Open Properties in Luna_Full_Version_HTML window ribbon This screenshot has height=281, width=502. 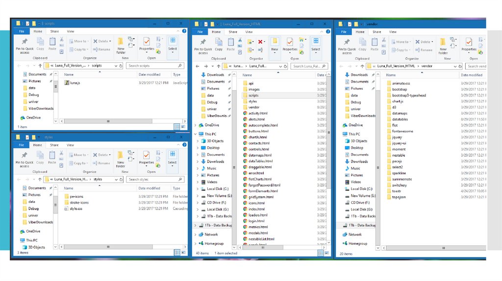[290, 45]
